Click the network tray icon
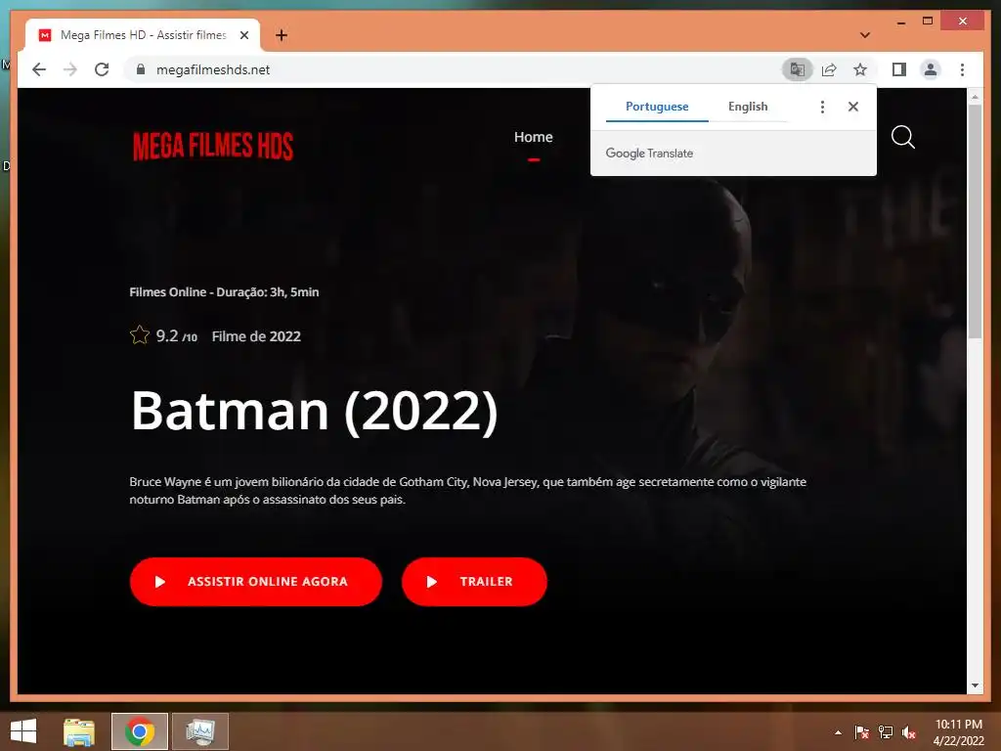 (886, 732)
